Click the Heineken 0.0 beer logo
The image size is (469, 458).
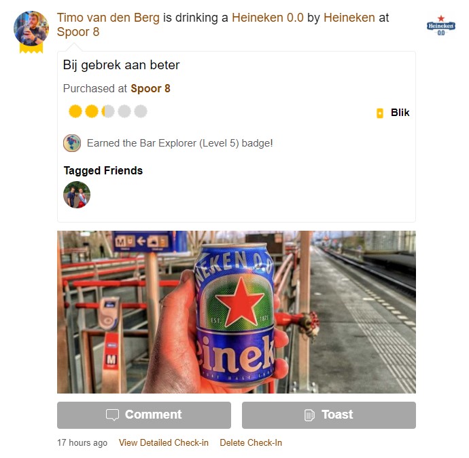(x=440, y=26)
